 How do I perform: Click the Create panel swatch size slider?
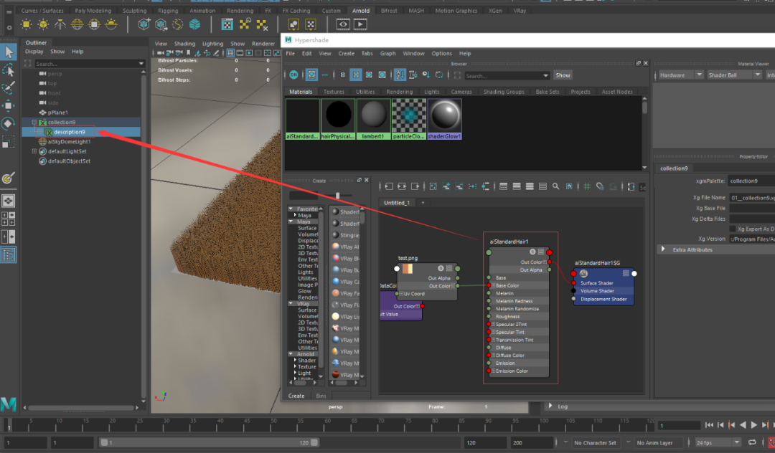tap(337, 196)
